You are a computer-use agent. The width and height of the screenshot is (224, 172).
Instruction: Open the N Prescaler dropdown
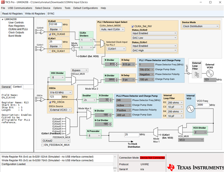click(94, 135)
